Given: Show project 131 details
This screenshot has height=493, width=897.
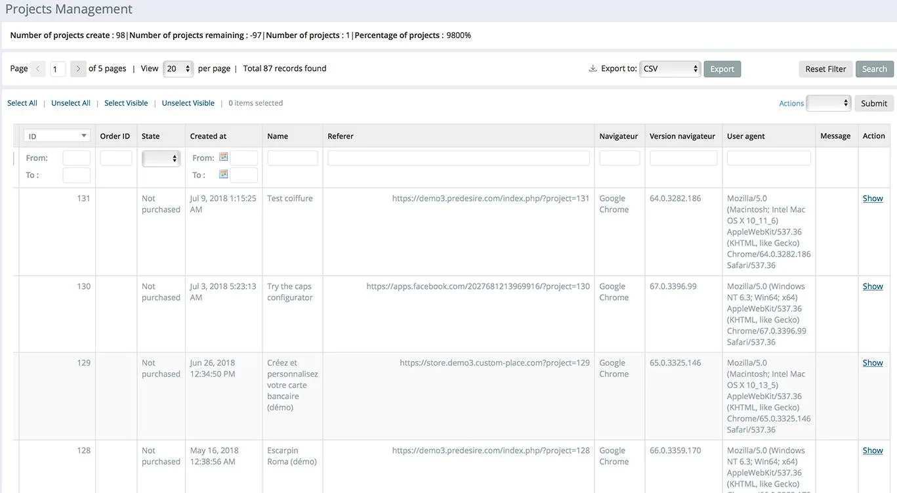Looking at the screenshot, I should tap(873, 198).
